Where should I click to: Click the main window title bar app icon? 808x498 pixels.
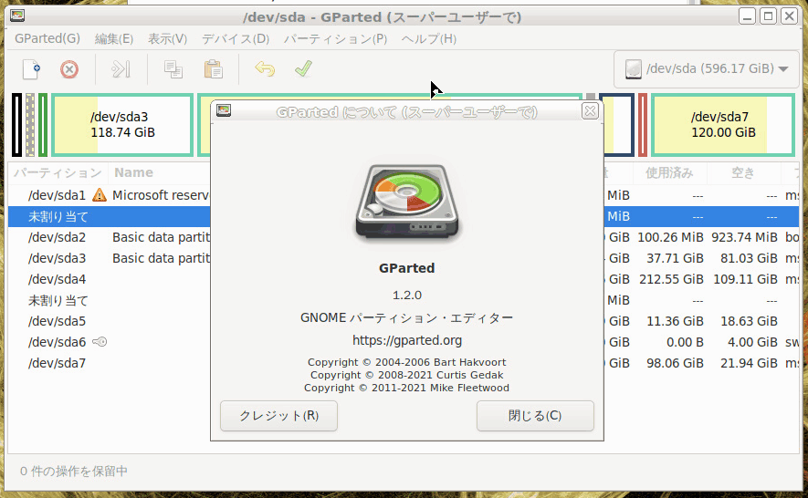point(17,16)
